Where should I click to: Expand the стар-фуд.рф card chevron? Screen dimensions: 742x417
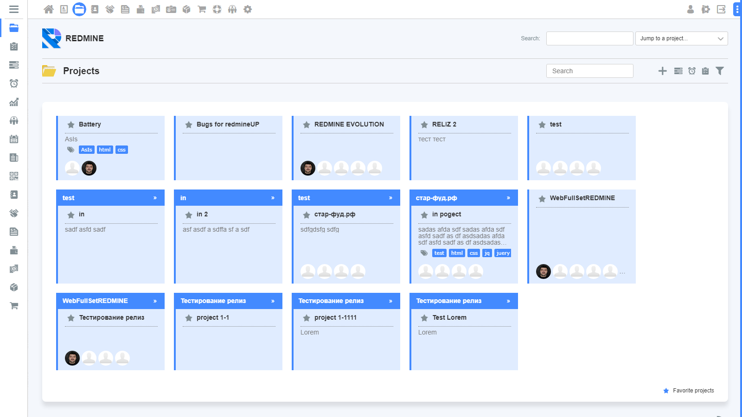508,197
